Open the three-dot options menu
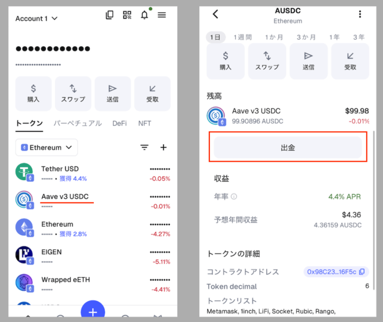Image resolution: width=383 pixels, height=322 pixels. pos(360,14)
